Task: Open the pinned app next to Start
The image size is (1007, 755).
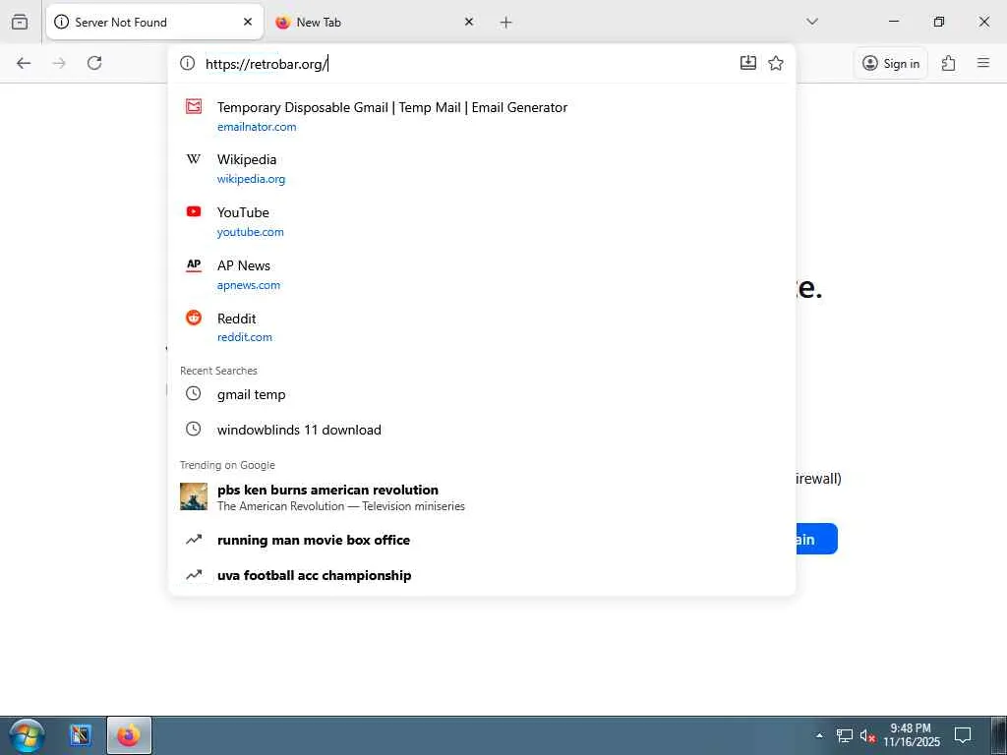Action: (81, 735)
